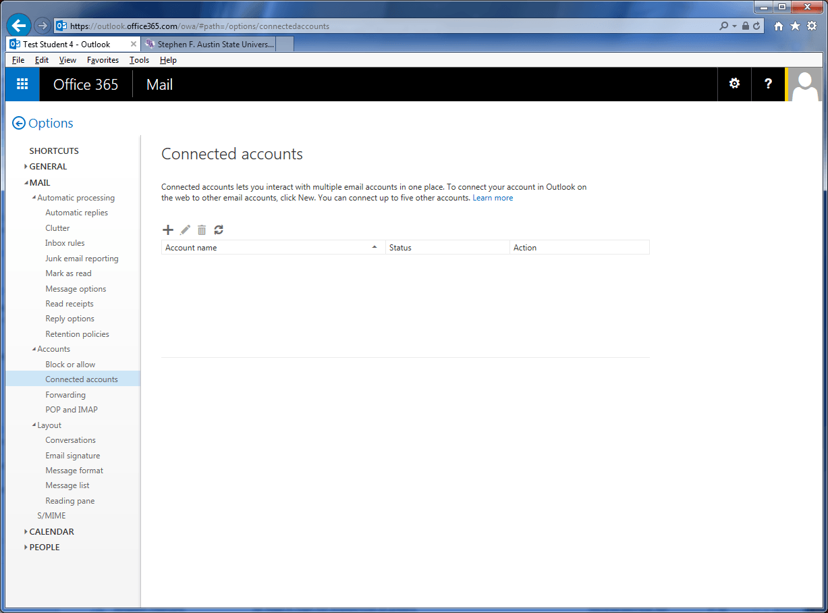Open Forwarding settings
Viewport: 828px width, 613px height.
pyautogui.click(x=65, y=395)
